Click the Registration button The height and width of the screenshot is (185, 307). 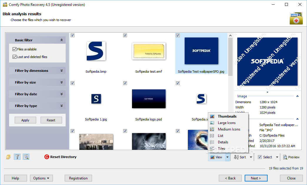[x=78, y=178]
